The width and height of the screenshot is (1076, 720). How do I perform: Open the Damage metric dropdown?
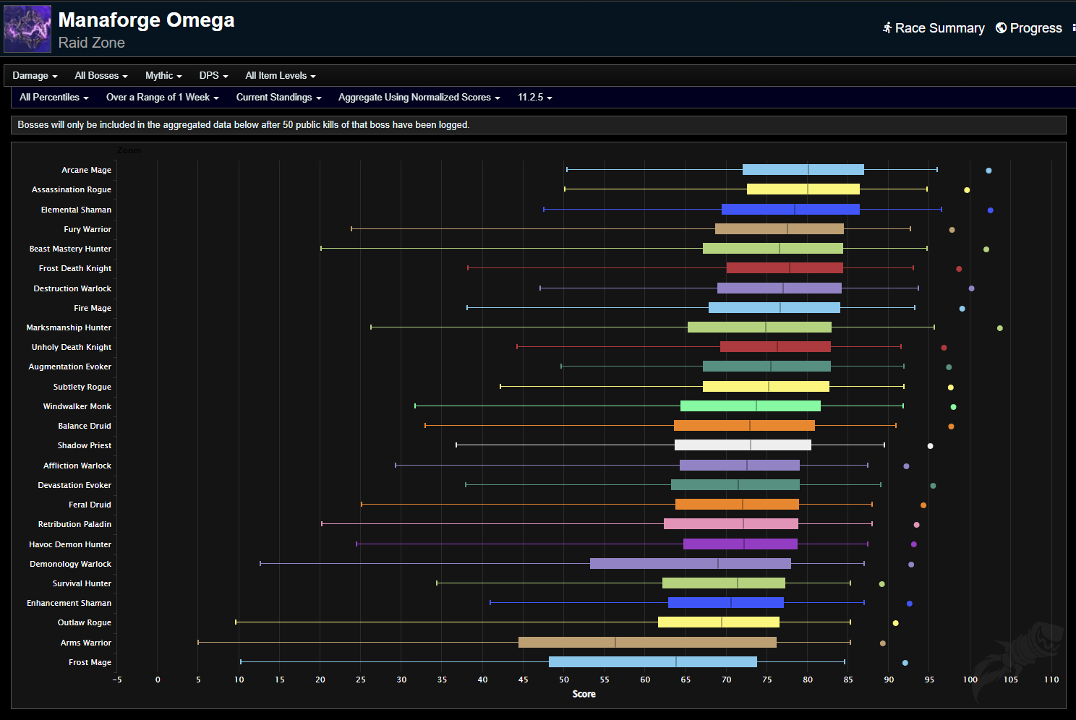[x=35, y=76]
